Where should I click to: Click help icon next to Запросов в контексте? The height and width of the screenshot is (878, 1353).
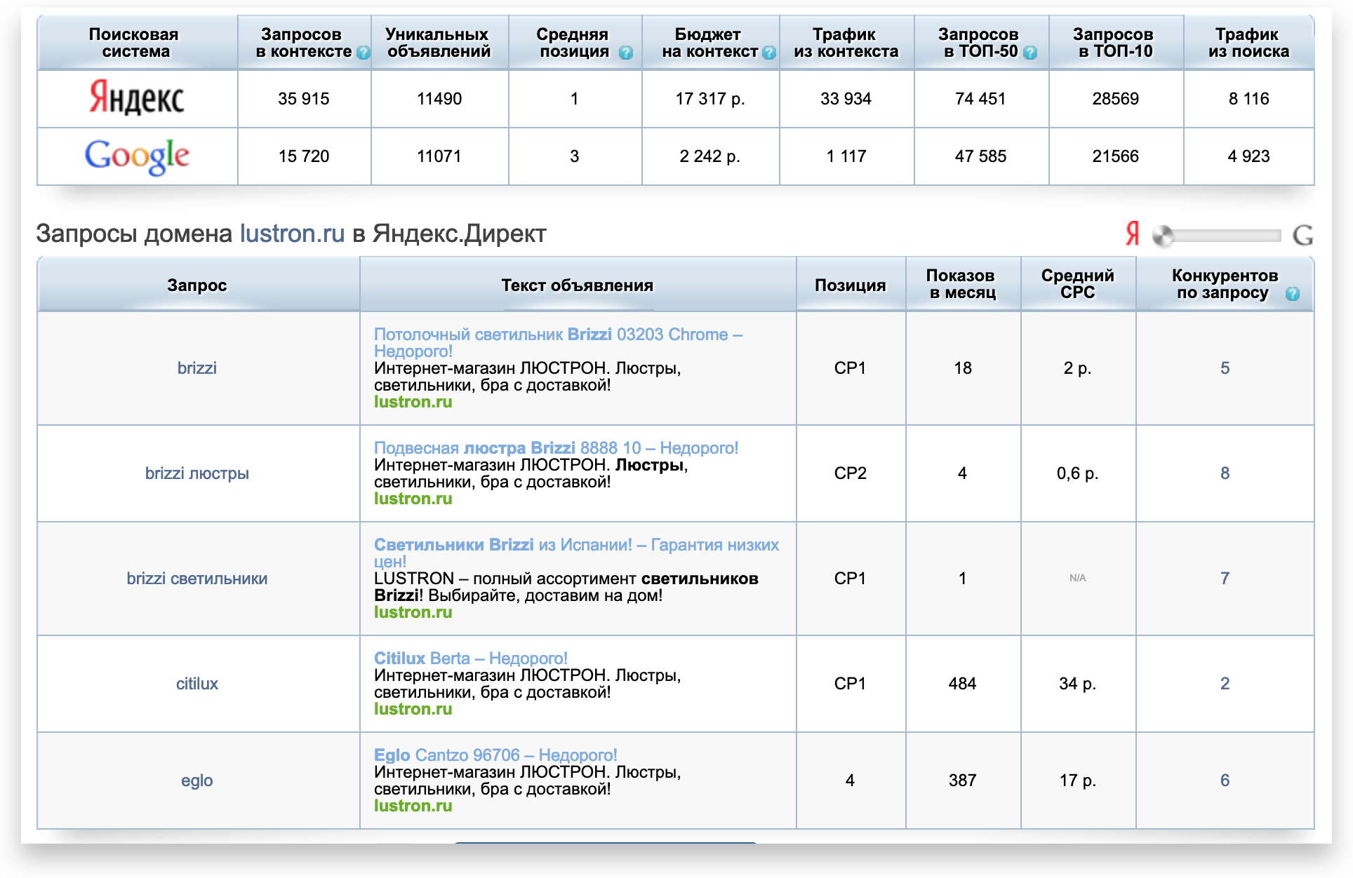363,53
